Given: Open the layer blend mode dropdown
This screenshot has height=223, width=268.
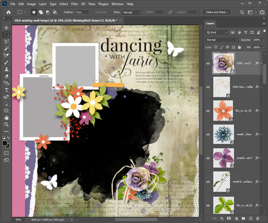Looking at the screenshot, I should [222, 40].
